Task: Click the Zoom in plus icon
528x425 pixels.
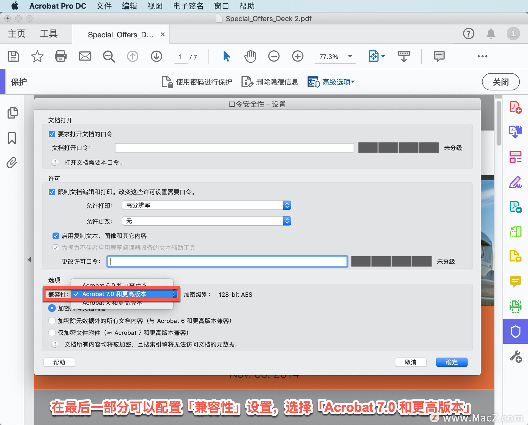Action: tap(298, 56)
